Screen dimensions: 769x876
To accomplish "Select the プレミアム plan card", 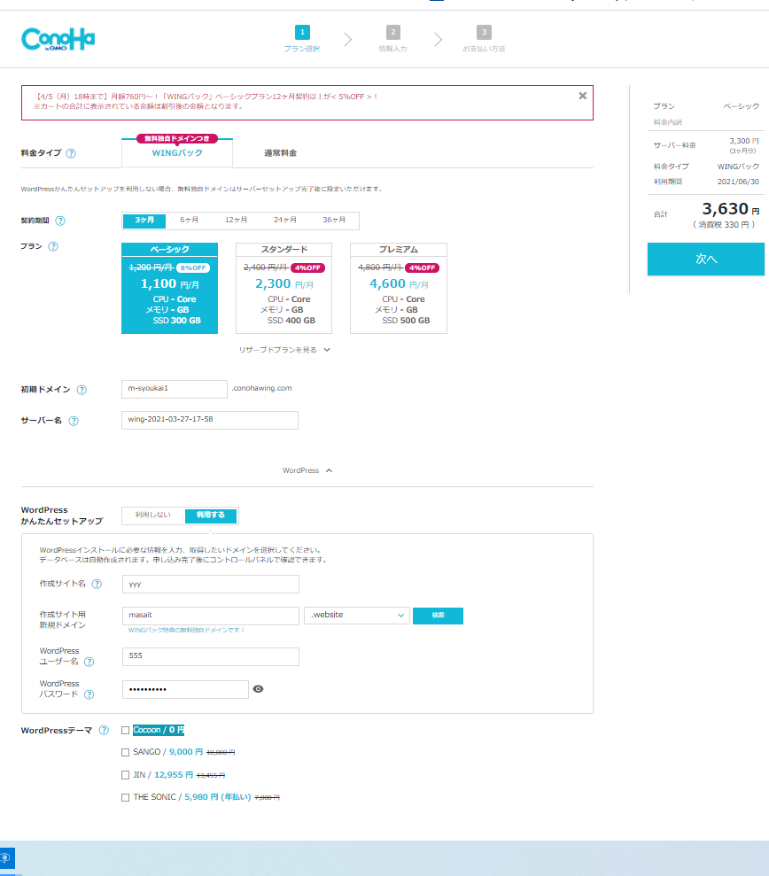I will pyautogui.click(x=399, y=288).
